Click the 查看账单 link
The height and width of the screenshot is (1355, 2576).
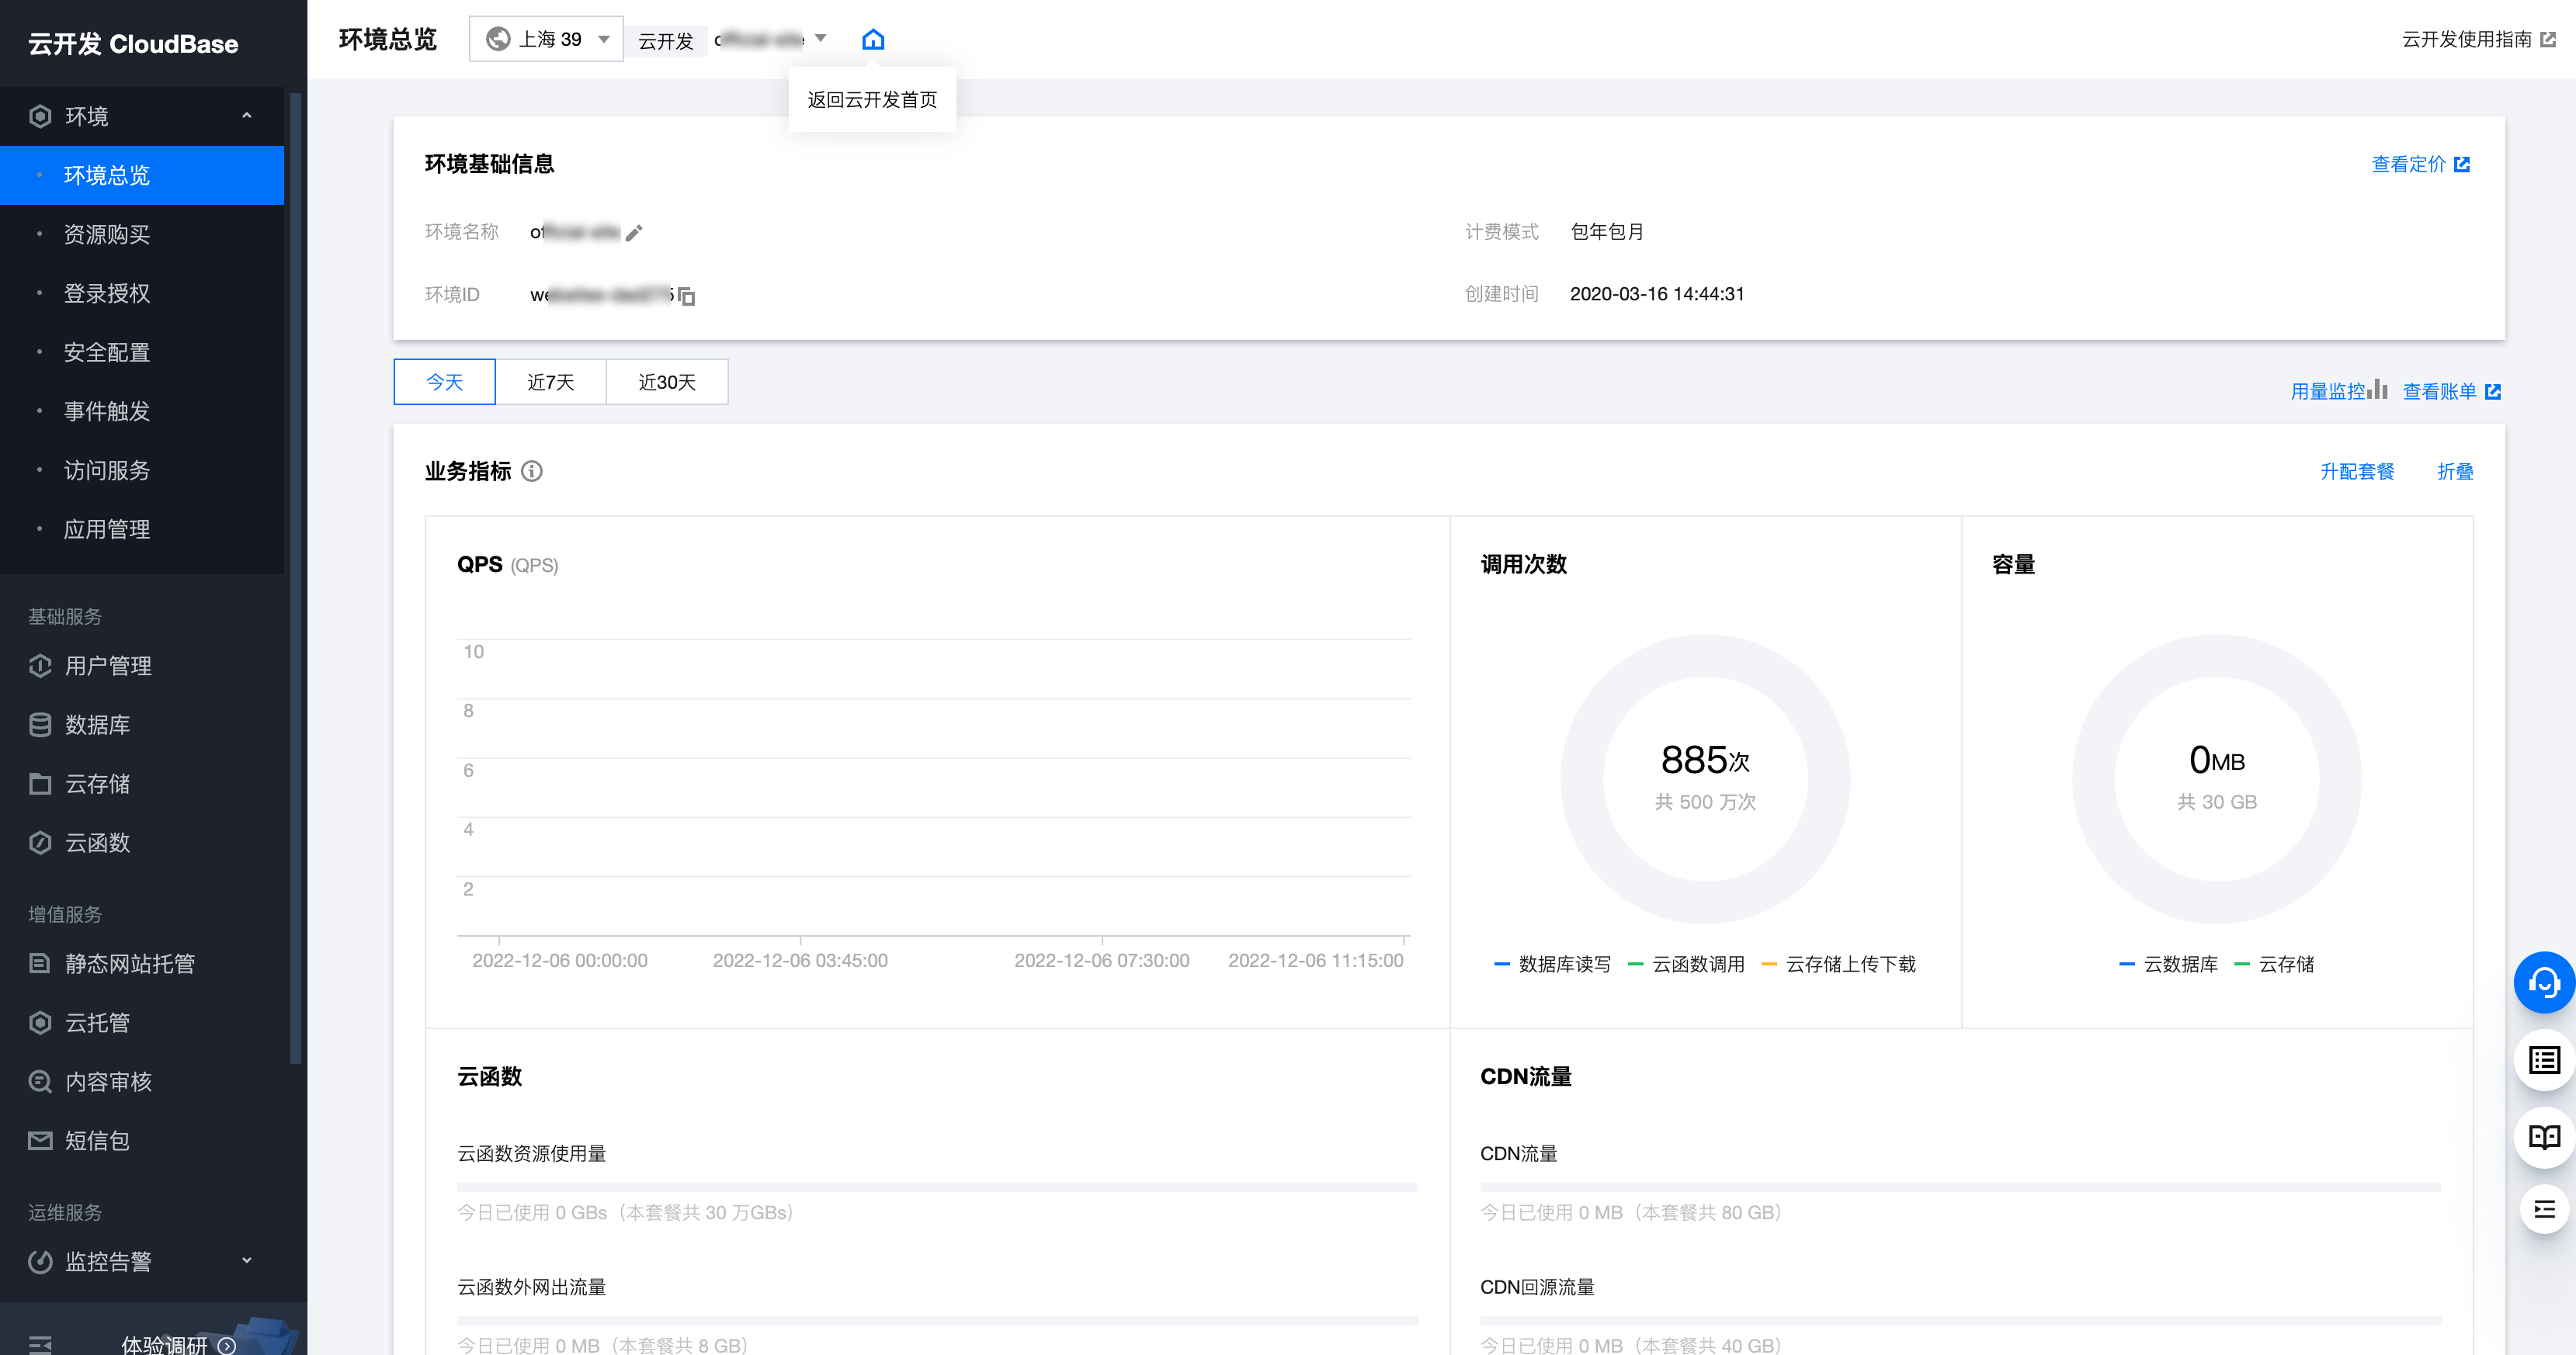coord(2439,392)
